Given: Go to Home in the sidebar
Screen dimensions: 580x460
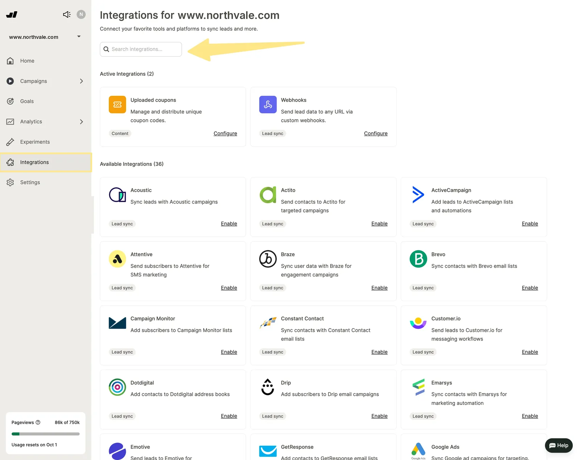Looking at the screenshot, I should (46, 61).
